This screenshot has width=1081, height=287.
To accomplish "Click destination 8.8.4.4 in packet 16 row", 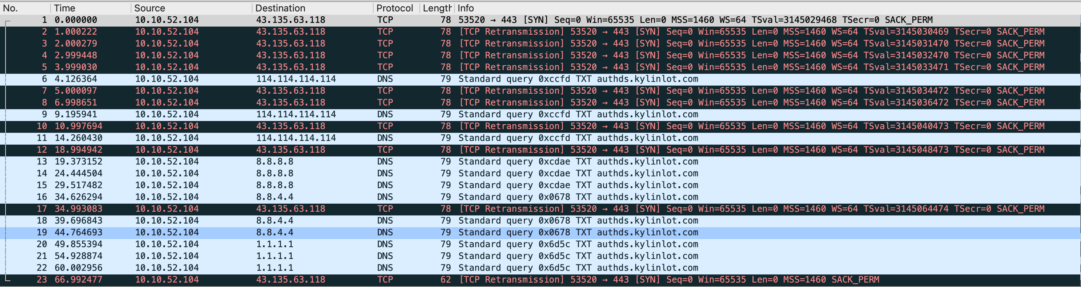I will coord(275,197).
